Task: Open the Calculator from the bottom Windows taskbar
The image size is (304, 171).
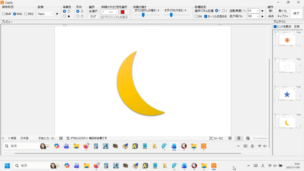Action: [x=106, y=166]
